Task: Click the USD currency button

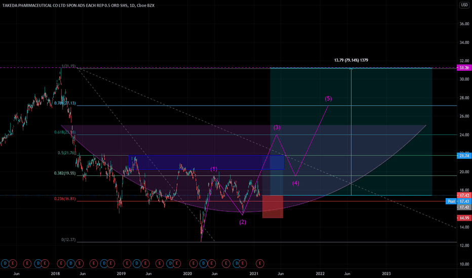Action: click(x=464, y=5)
